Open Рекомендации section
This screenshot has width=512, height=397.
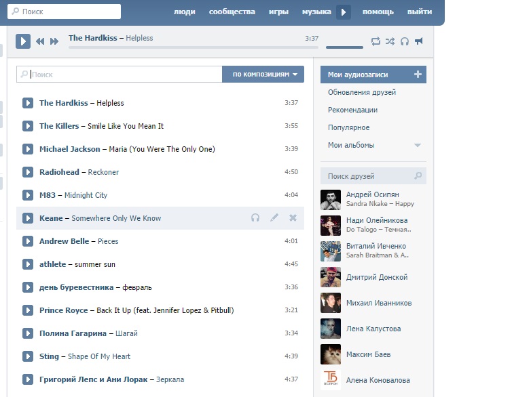(x=352, y=110)
